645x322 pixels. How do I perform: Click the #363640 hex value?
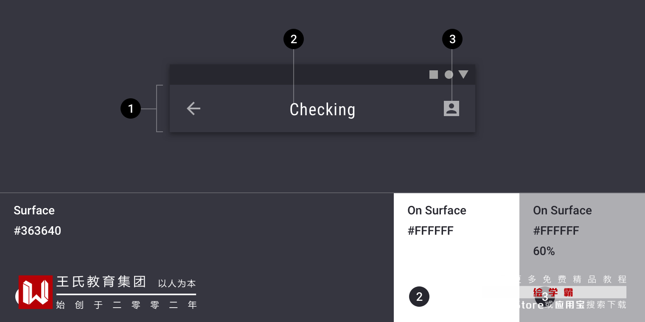pos(37,231)
